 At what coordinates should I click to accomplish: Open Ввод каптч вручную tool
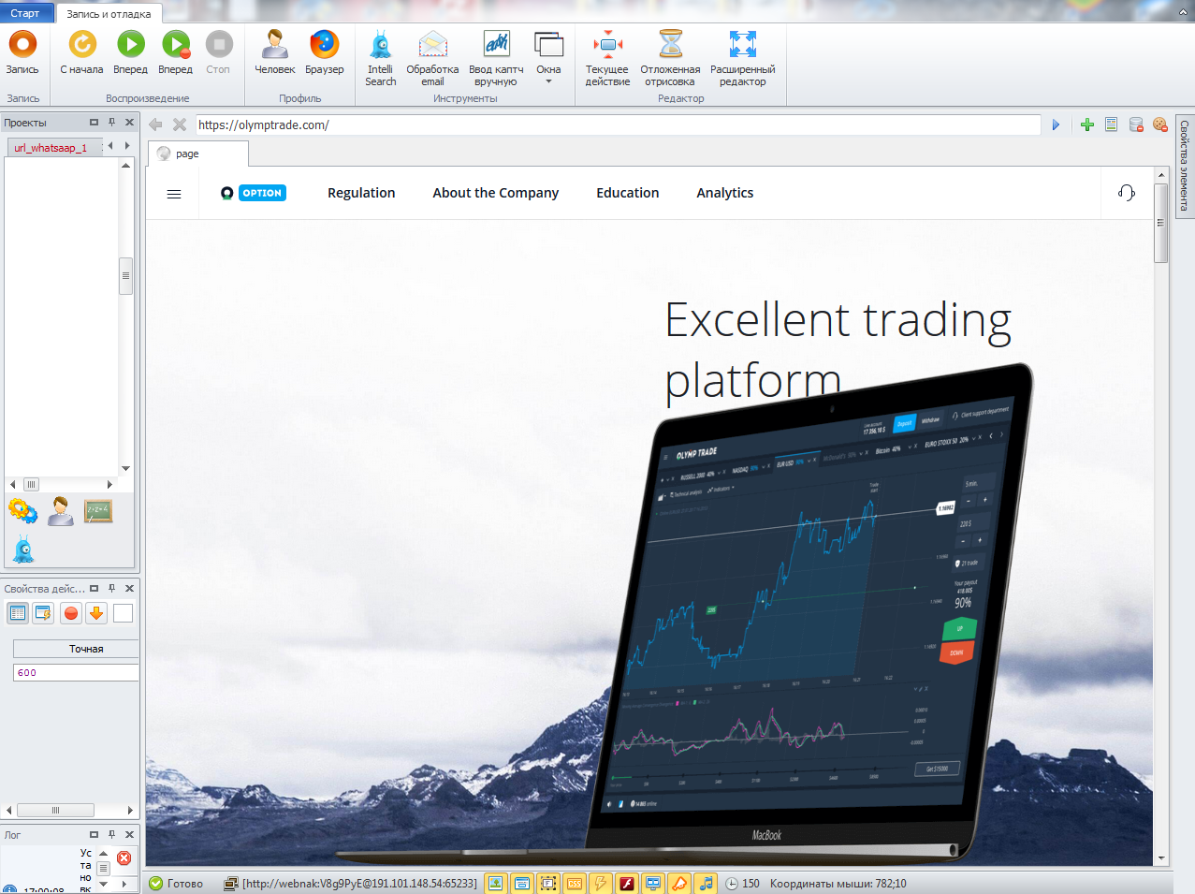(496, 58)
